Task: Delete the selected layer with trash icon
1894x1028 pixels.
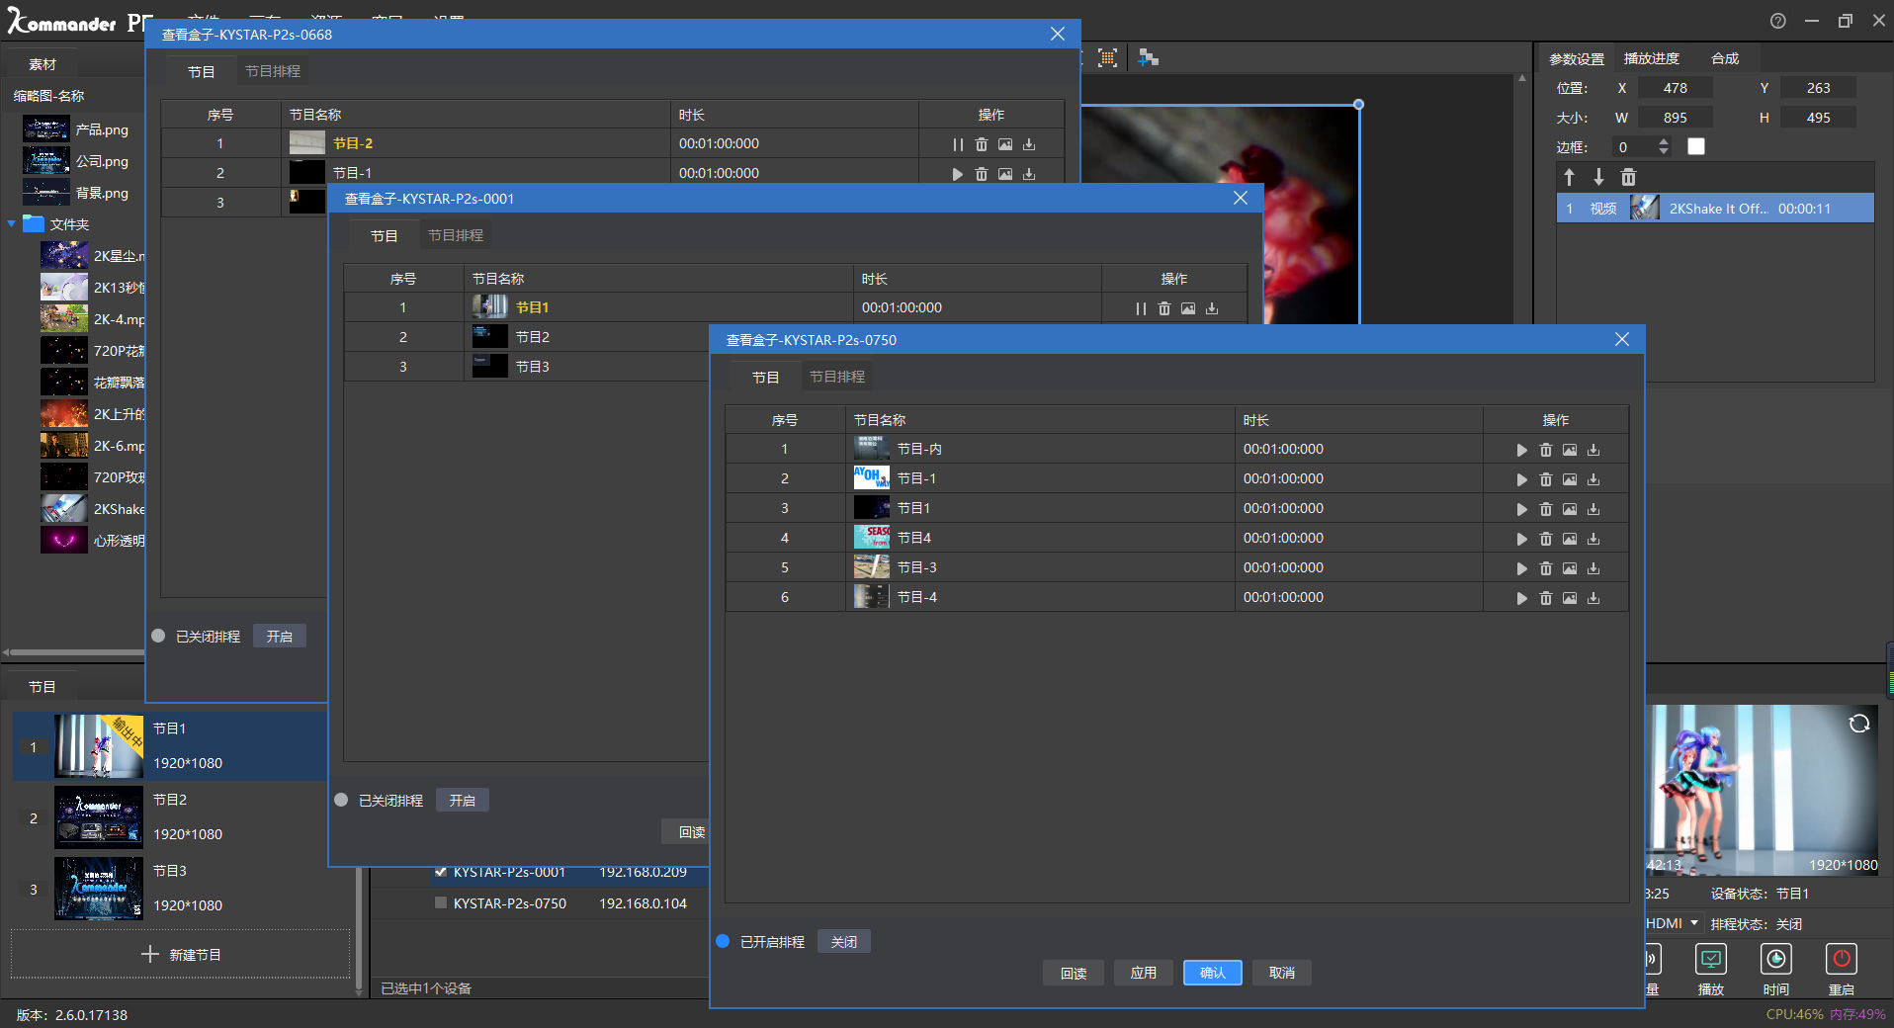Action: [x=1628, y=177]
